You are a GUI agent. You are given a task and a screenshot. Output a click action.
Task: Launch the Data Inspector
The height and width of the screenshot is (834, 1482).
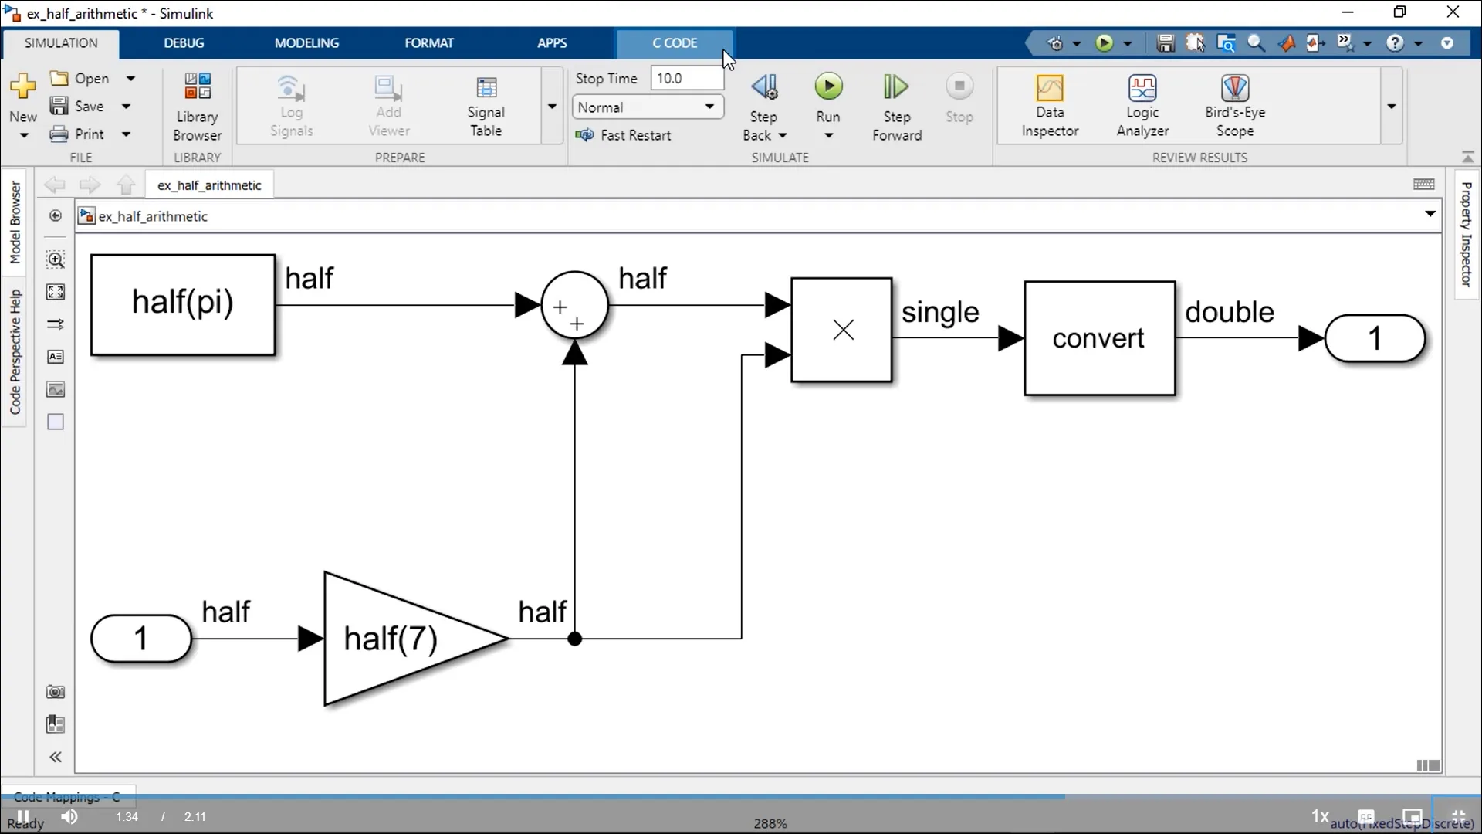[1050, 106]
